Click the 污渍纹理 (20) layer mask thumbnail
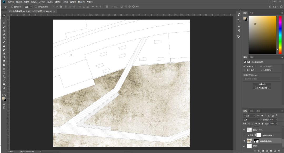This screenshot has width=284, height=153. tap(256, 141)
